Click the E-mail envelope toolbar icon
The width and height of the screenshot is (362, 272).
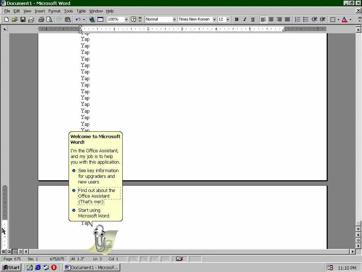coord(31,19)
